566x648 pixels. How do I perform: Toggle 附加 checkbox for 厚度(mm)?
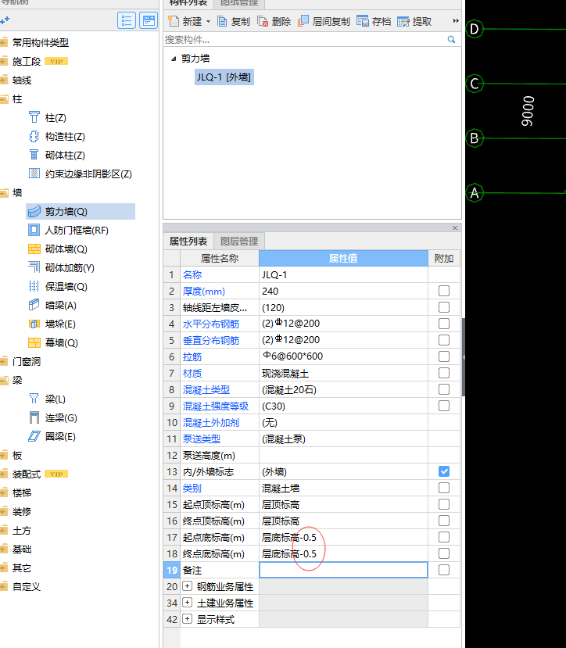444,291
